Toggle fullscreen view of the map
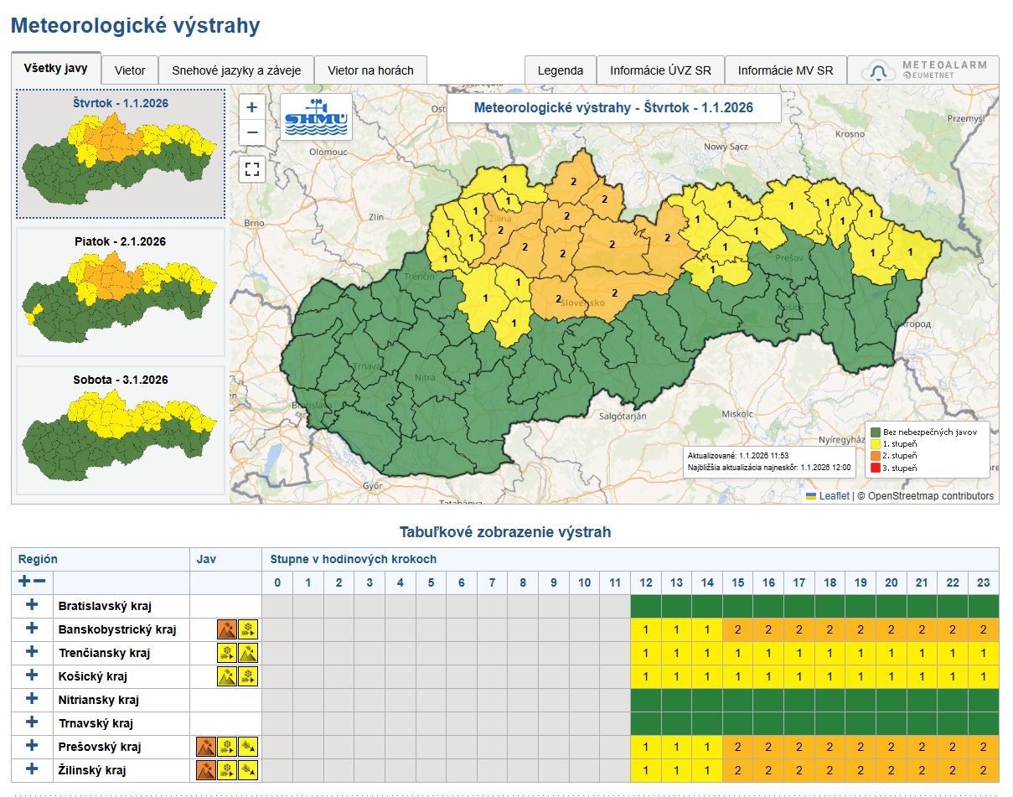 (251, 169)
